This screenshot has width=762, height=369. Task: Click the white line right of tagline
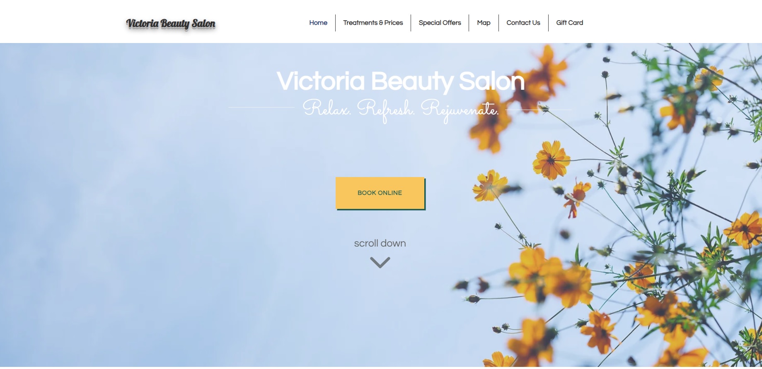[538, 110]
